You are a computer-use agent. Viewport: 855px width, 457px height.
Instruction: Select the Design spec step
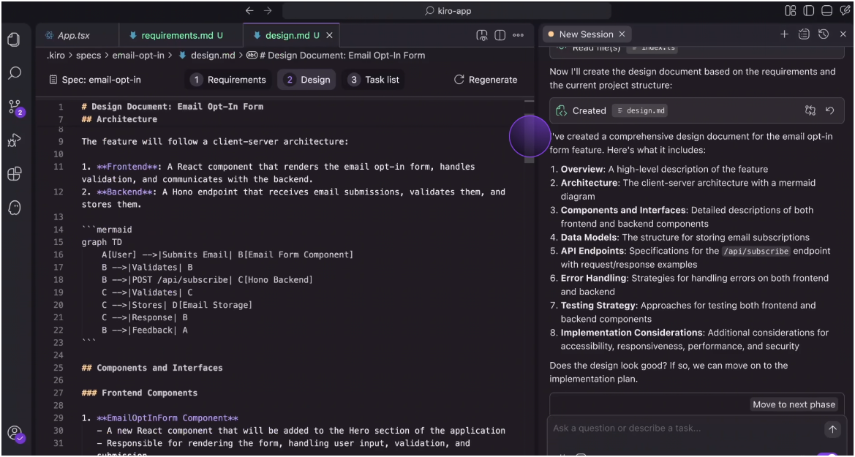307,80
